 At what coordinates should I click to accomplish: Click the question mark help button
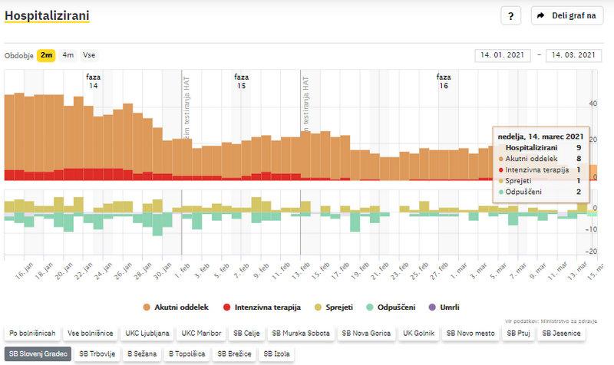click(x=511, y=15)
